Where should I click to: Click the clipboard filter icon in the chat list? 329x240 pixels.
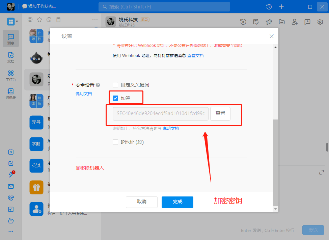[x=58, y=20]
